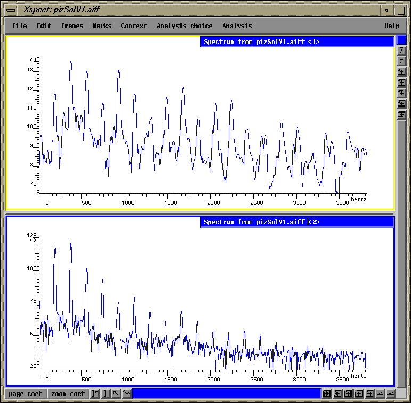
Task: Click the zoom coef button
Action: tap(68, 394)
